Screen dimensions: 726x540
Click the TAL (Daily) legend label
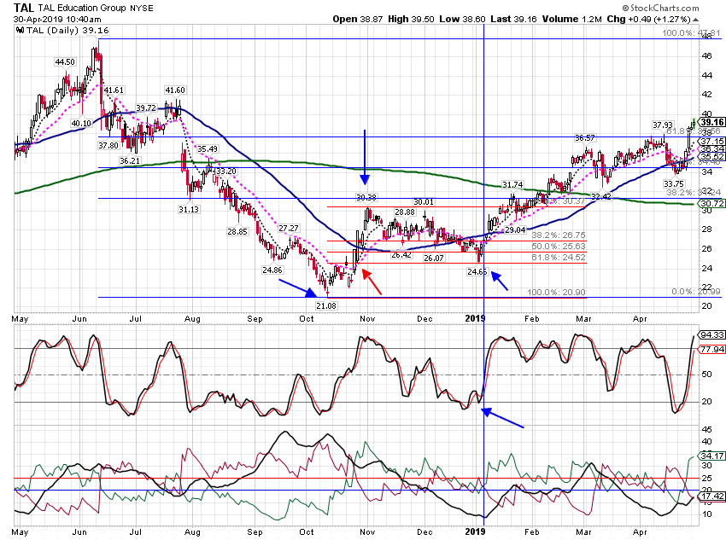click(67, 31)
